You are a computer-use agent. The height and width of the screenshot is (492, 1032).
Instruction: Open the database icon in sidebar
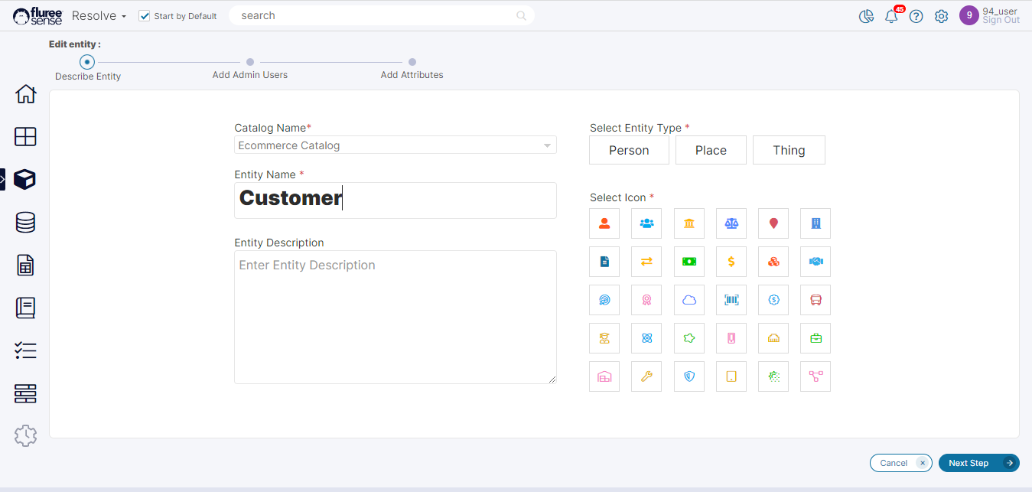click(x=25, y=223)
